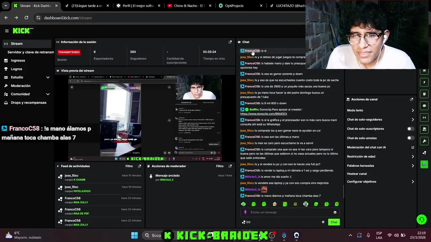Image resolution: width=431 pixels, height=242 pixels.
Task: Click the Enviar un mensaje input field
Action: 290,212
